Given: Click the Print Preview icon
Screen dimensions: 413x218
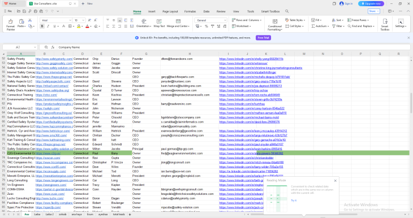Looking at the screenshot, I should coord(41,11).
